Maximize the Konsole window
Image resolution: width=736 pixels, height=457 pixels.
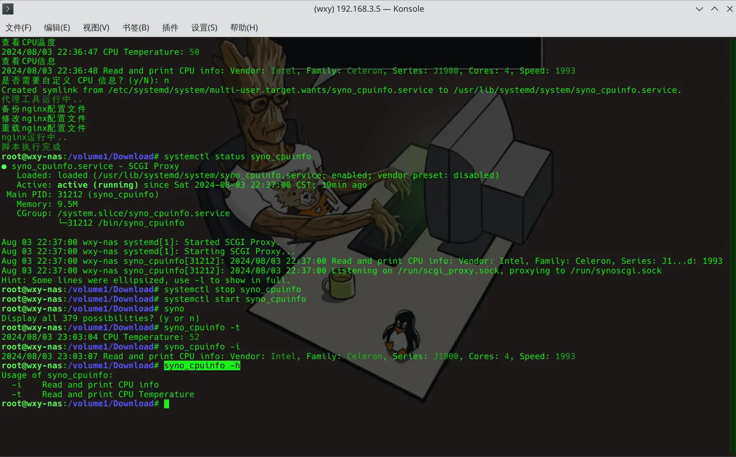[x=715, y=9]
